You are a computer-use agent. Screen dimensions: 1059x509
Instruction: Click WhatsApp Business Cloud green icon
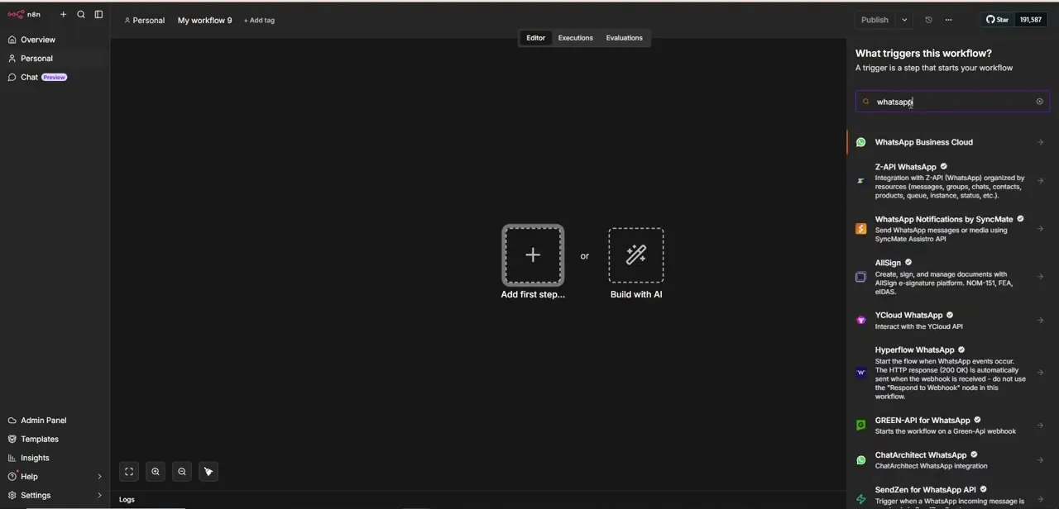pyautogui.click(x=860, y=142)
